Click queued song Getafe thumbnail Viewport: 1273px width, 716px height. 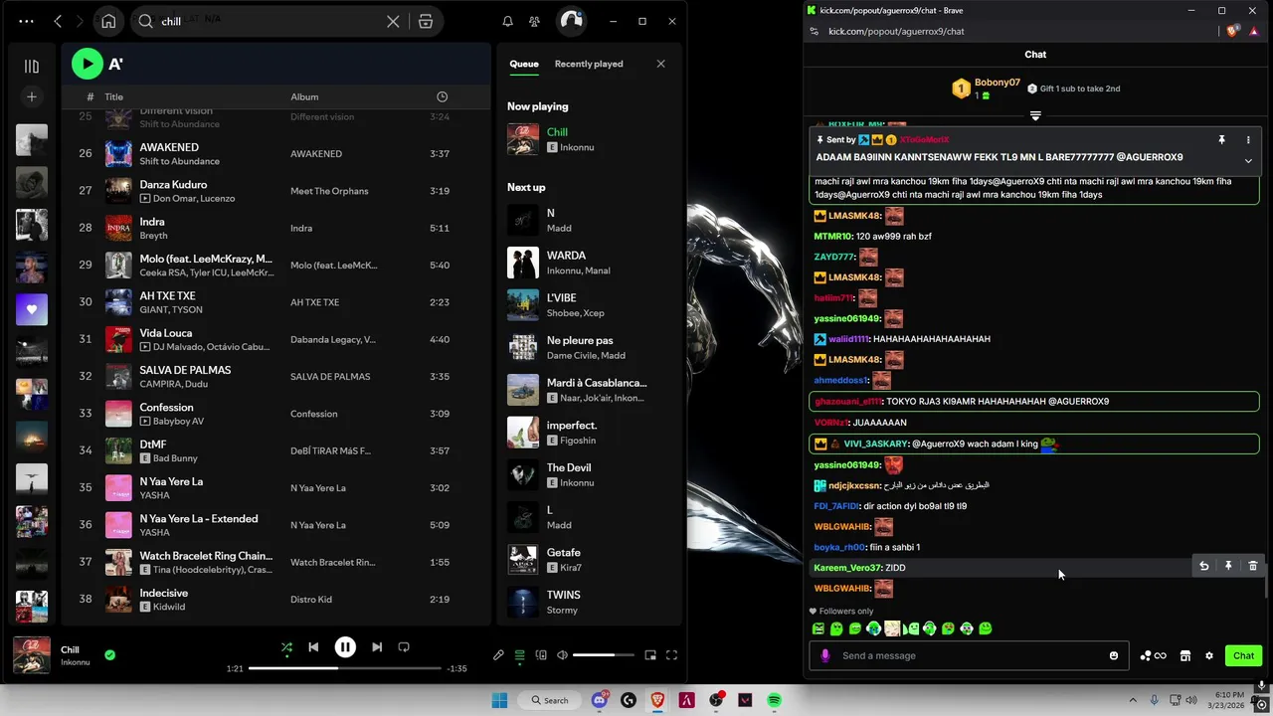(x=523, y=560)
